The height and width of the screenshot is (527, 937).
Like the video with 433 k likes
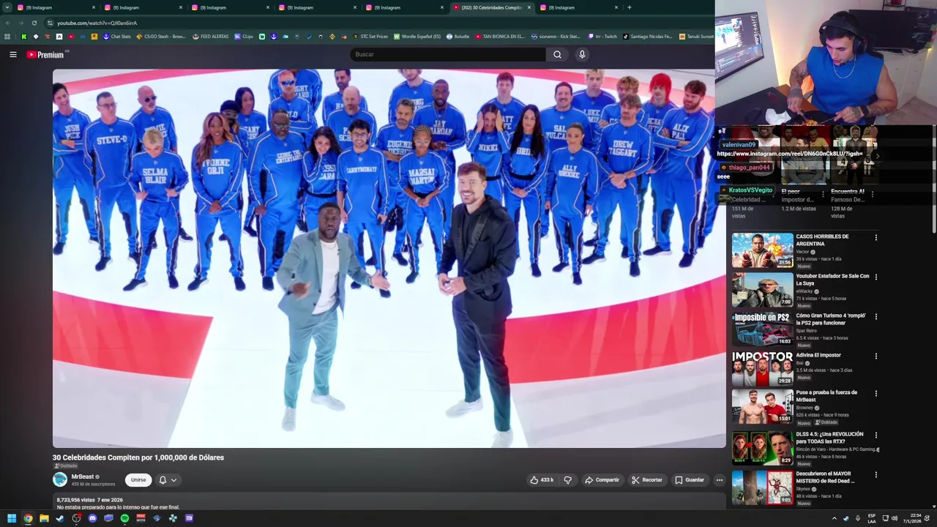click(x=542, y=480)
